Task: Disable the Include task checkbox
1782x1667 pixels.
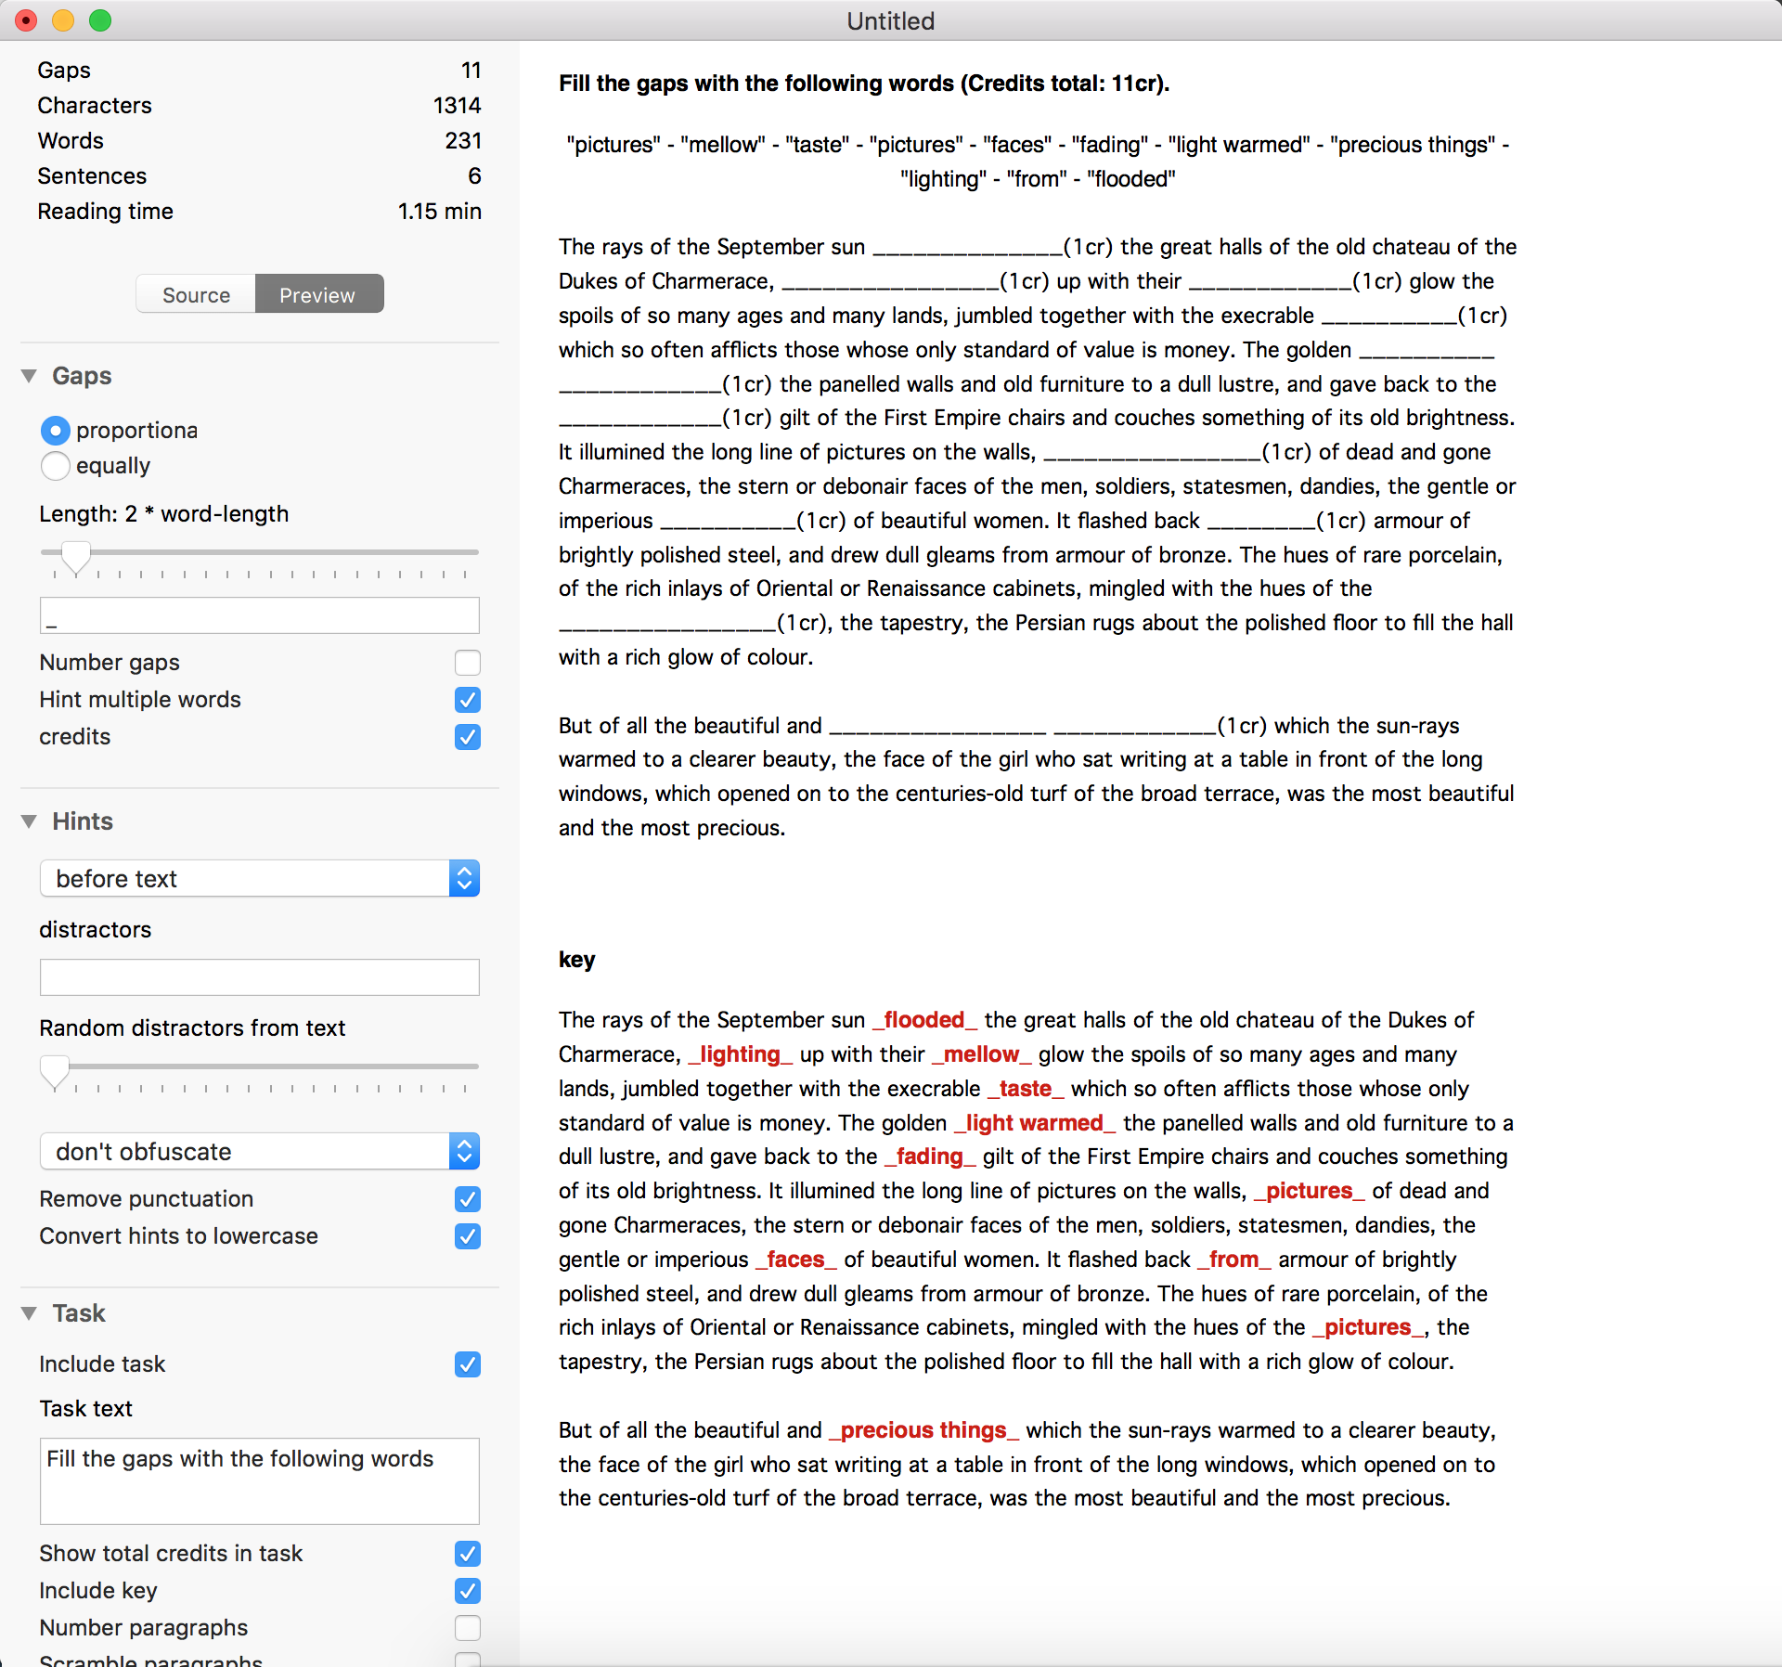Action: [468, 1364]
